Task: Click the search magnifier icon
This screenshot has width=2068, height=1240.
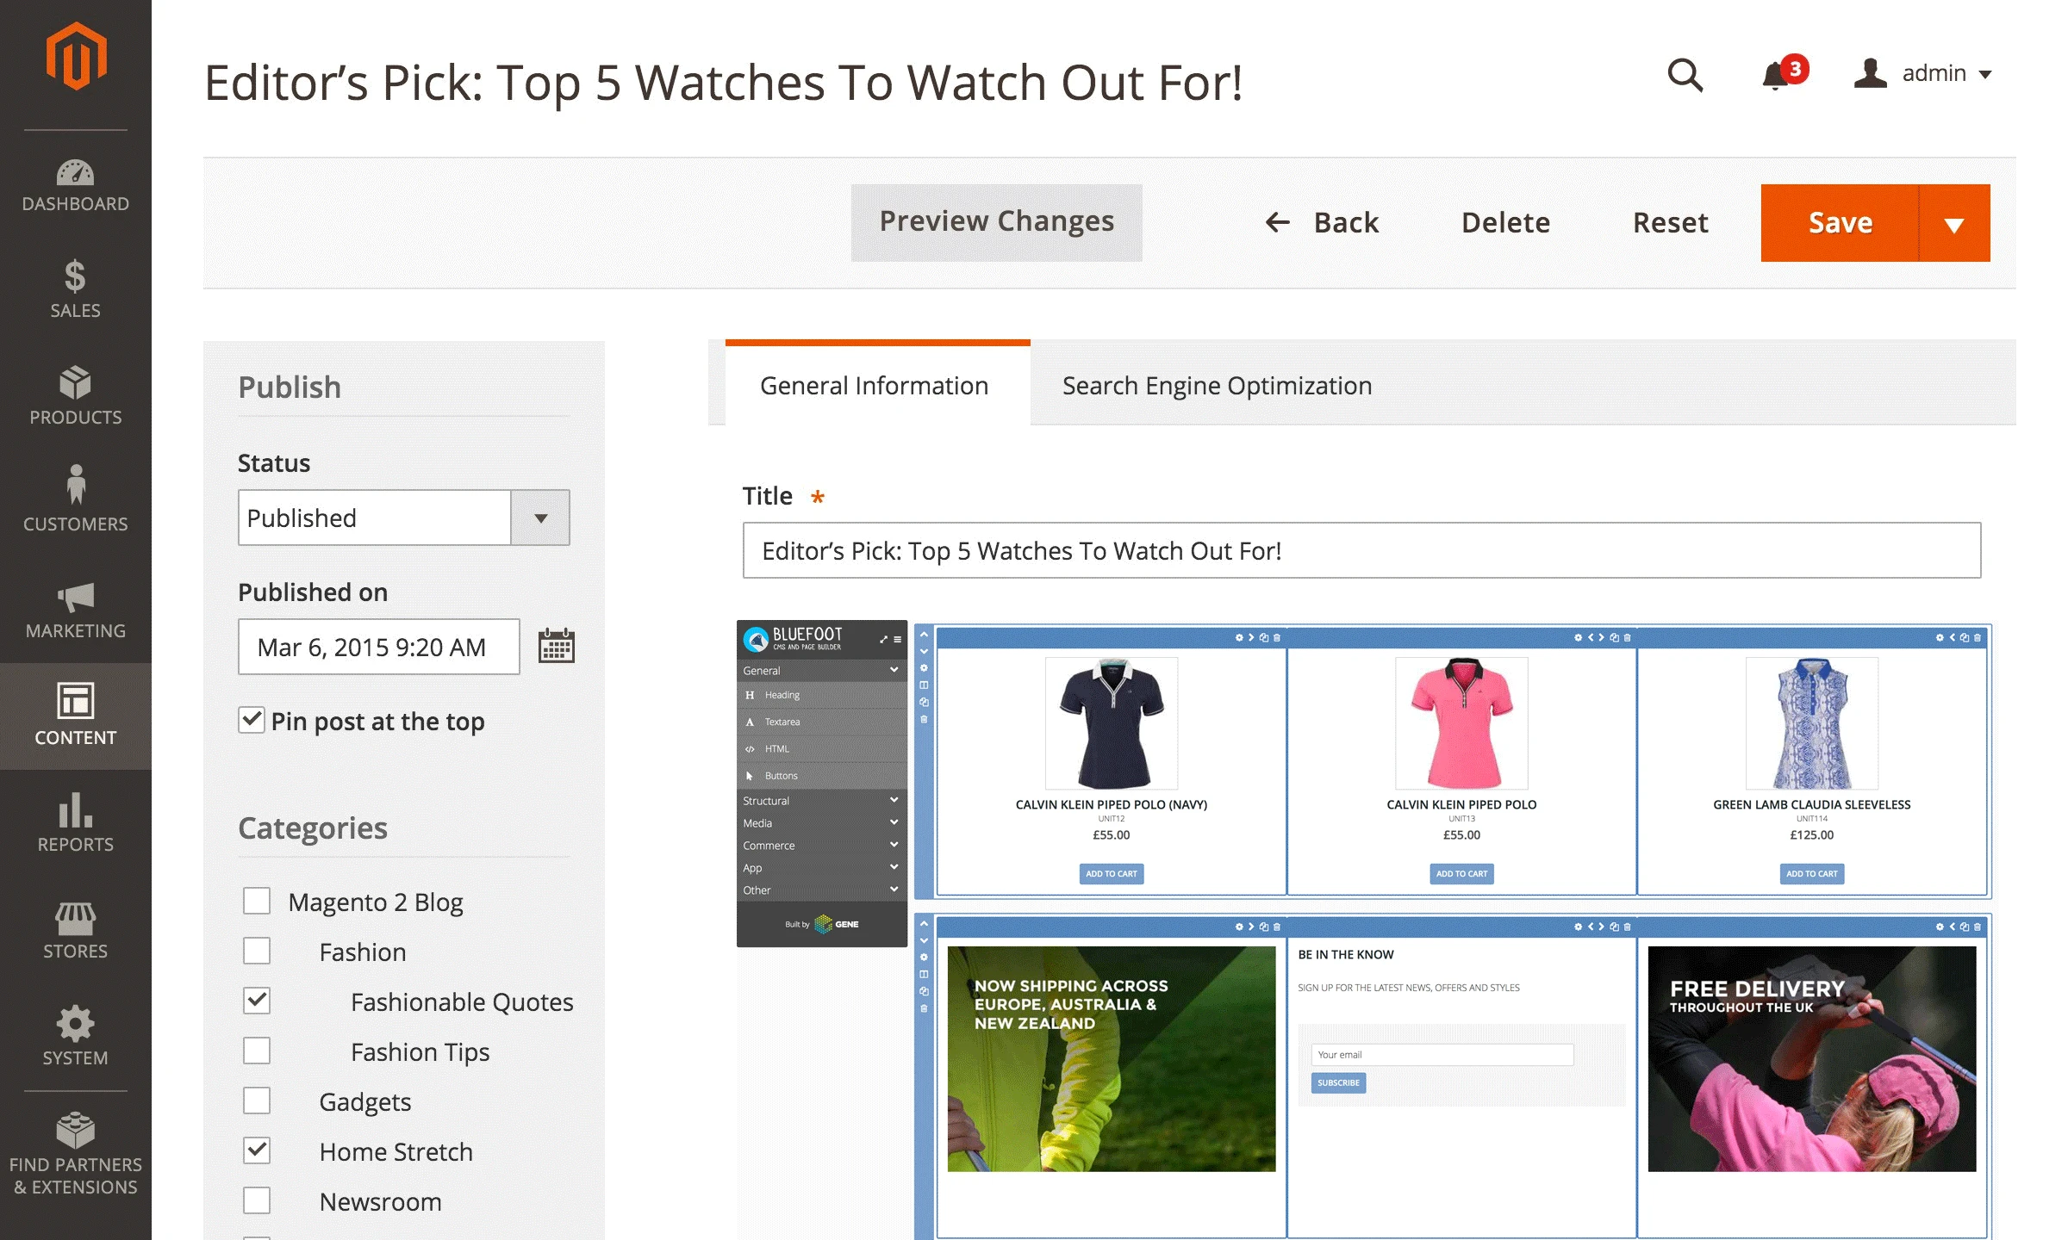Action: pyautogui.click(x=1685, y=76)
